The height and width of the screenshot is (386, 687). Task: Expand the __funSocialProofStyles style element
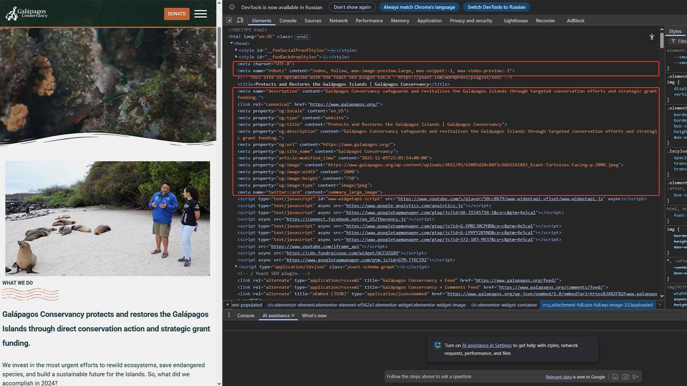click(x=236, y=50)
